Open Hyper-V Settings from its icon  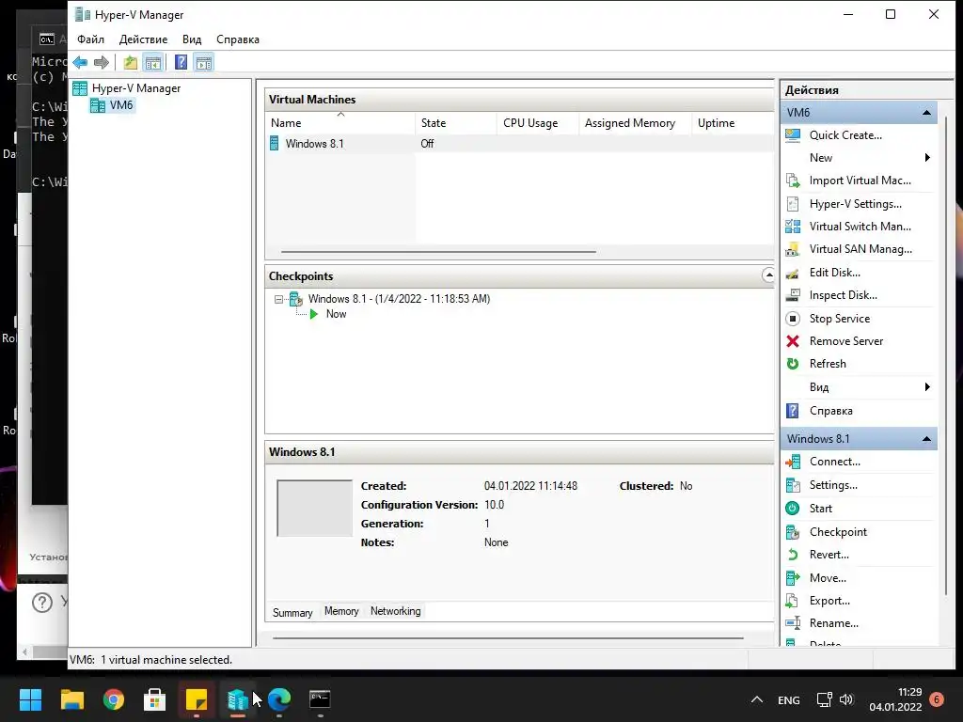[793, 204]
